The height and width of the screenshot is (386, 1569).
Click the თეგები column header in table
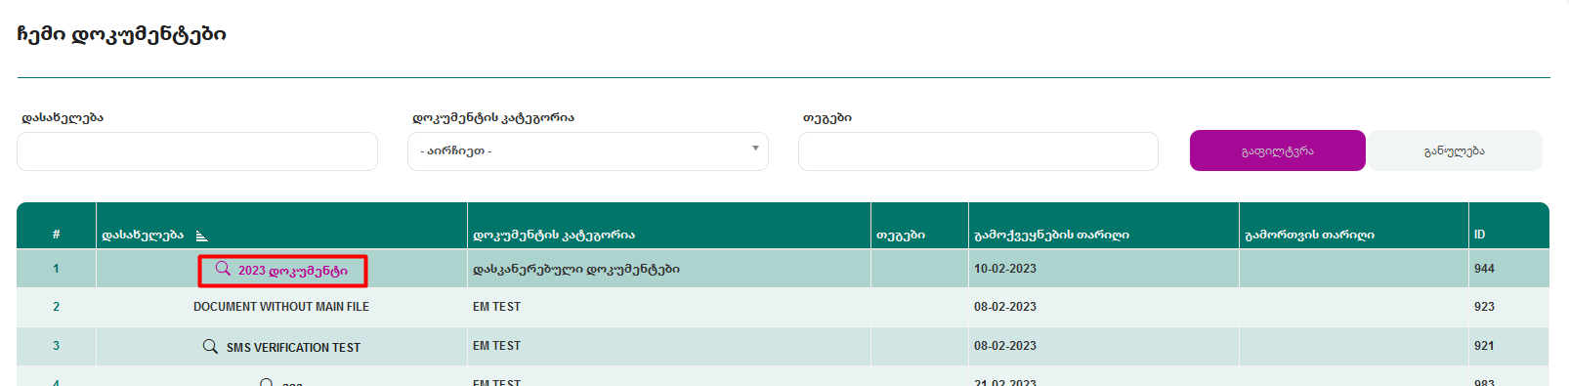coord(901,235)
